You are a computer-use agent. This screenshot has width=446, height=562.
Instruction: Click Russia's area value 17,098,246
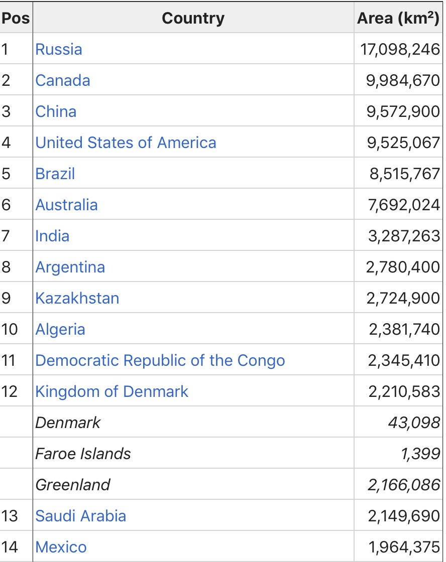400,50
